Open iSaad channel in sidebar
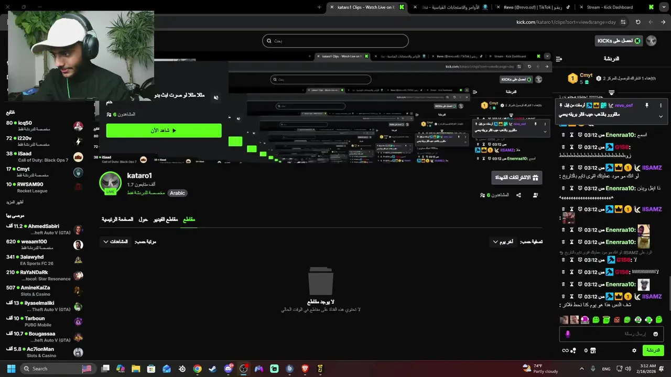This screenshot has width=671, height=377. 45,157
